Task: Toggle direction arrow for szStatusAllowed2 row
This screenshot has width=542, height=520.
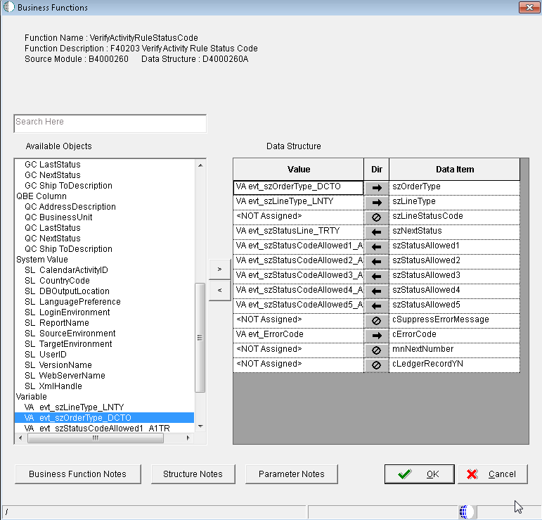Action: pyautogui.click(x=376, y=262)
